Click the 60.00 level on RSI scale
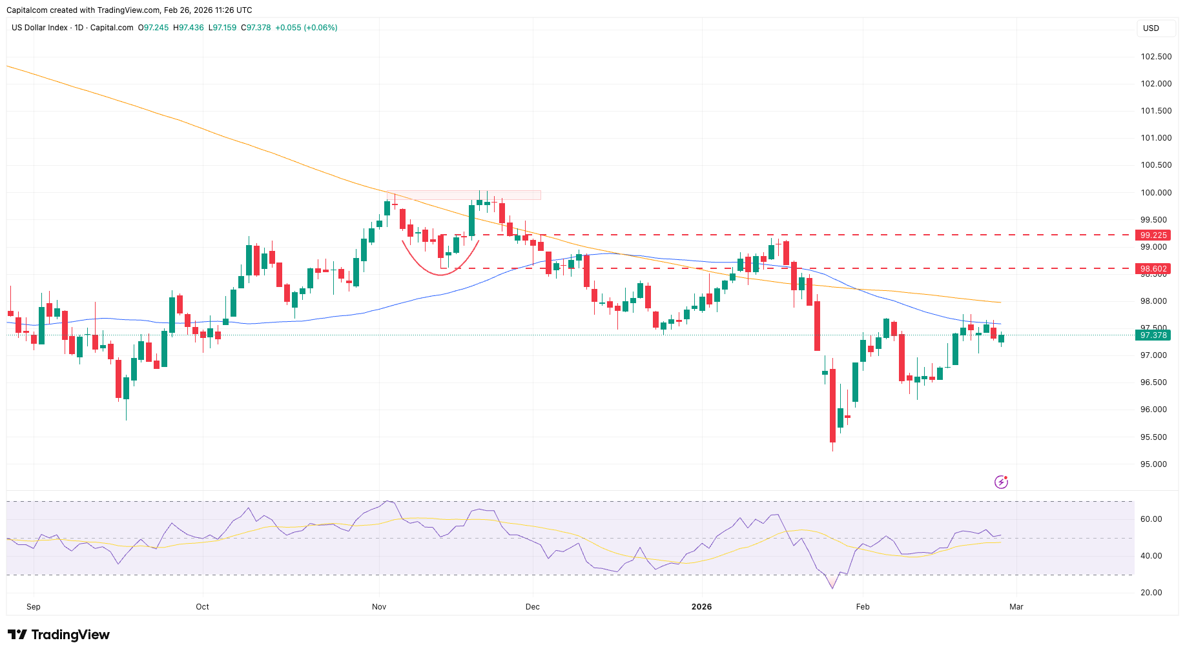This screenshot has height=654, width=1185. 1151,519
